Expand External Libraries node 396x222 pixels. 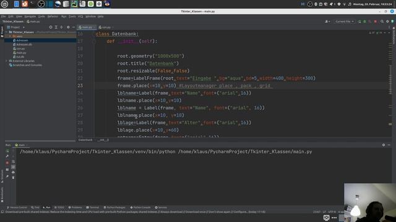[7, 61]
